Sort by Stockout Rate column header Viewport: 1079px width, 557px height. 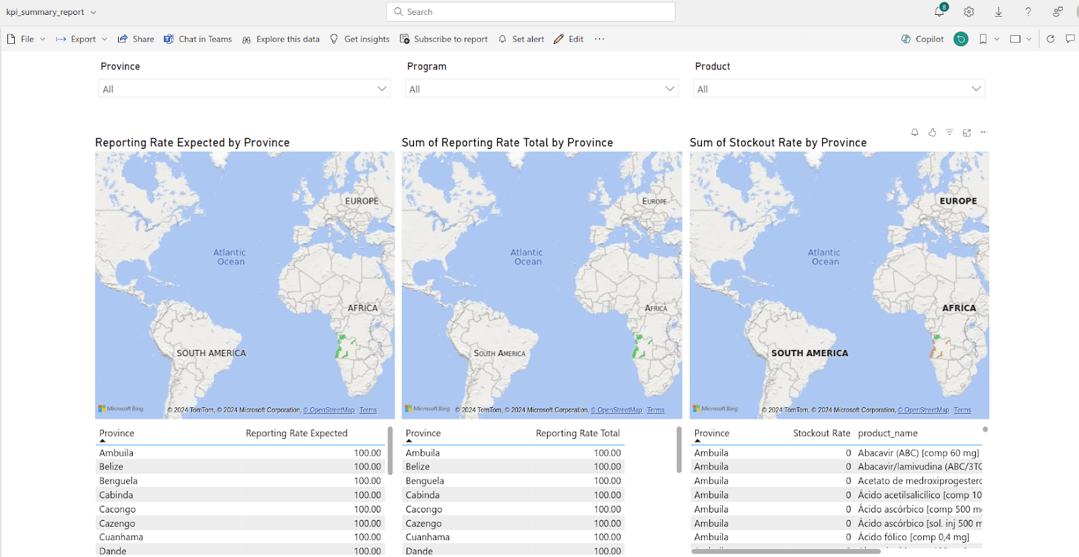point(821,433)
